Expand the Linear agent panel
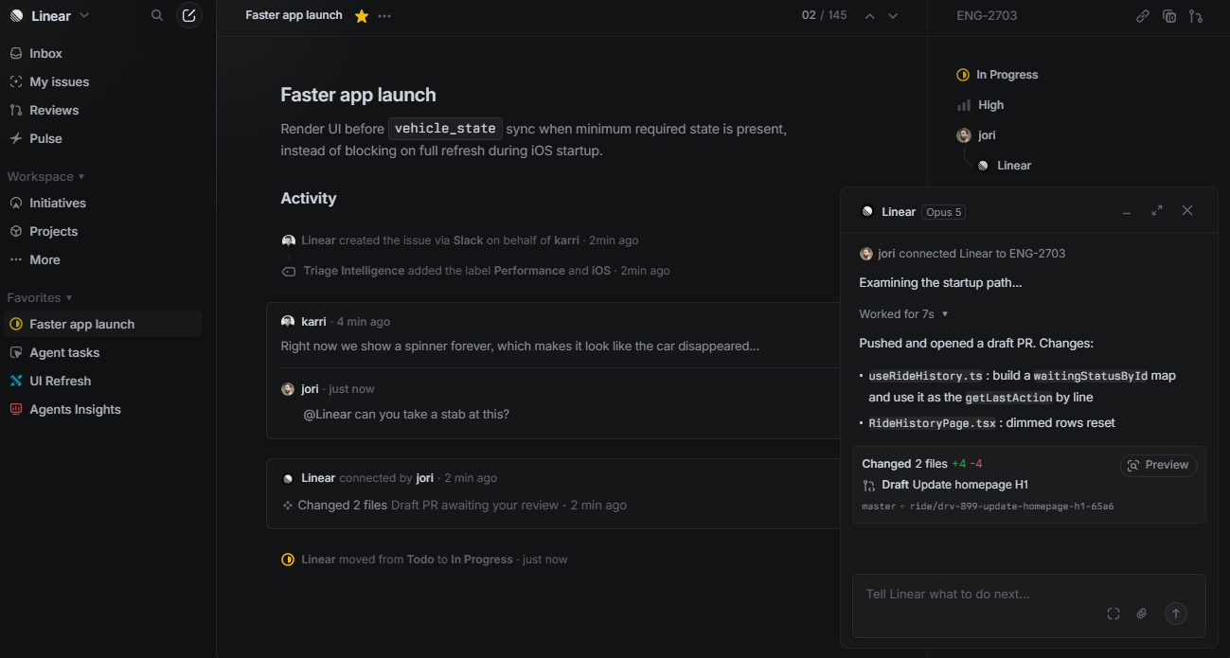The width and height of the screenshot is (1230, 658). coord(1157,210)
